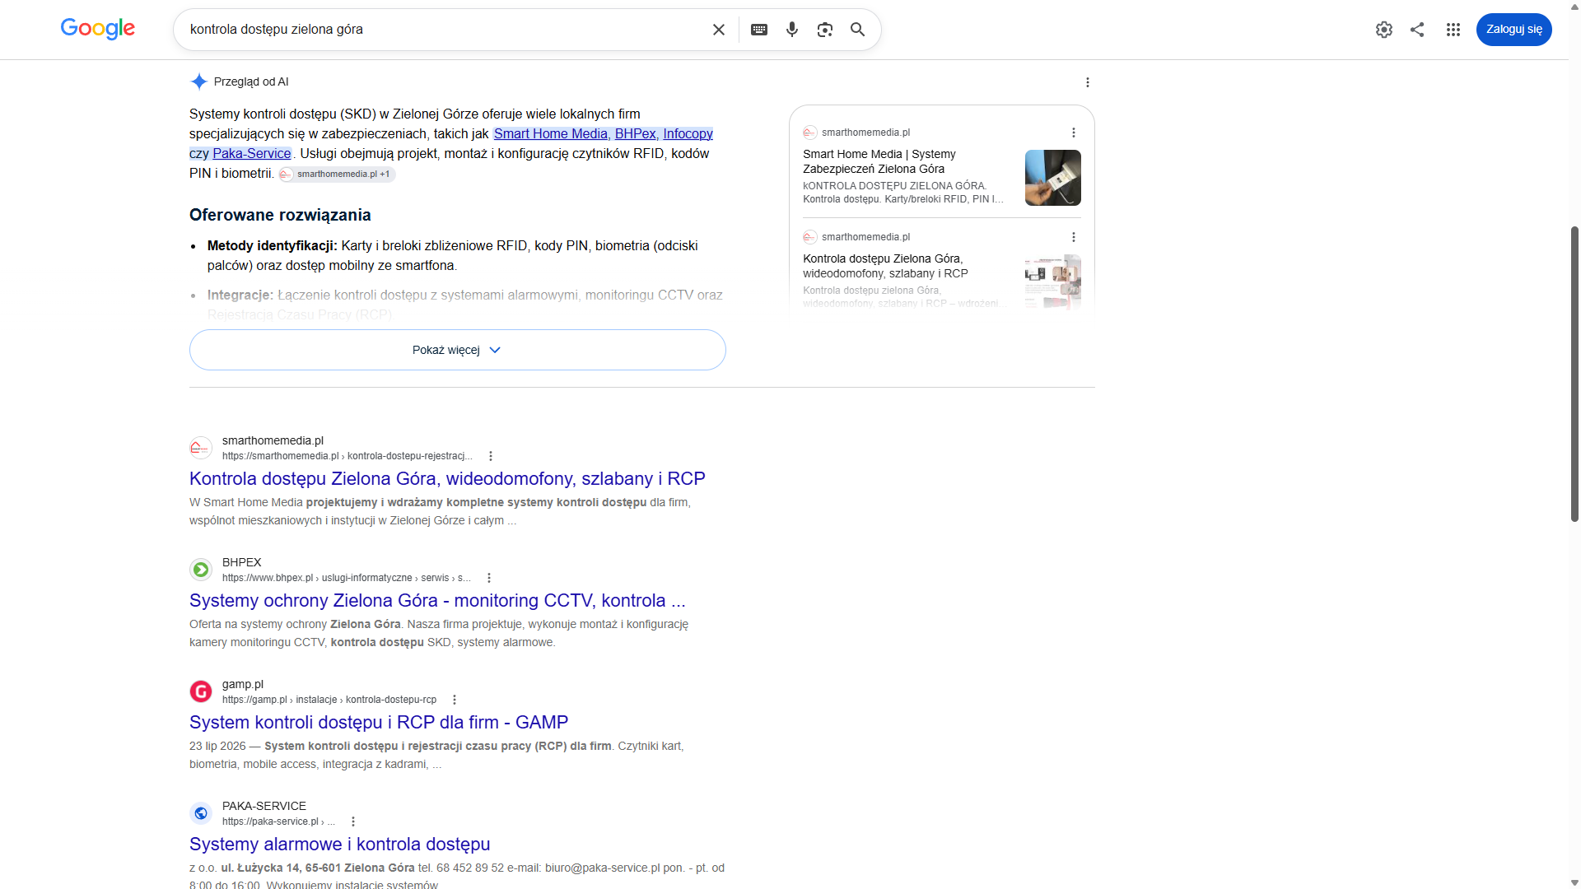Click the share icon in the header
This screenshot has height=889, width=1581.
(x=1417, y=30)
